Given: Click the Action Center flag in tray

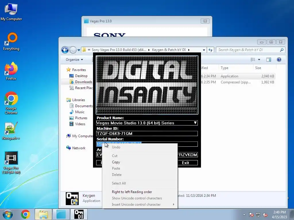Looking at the screenshot, I should (251, 215).
